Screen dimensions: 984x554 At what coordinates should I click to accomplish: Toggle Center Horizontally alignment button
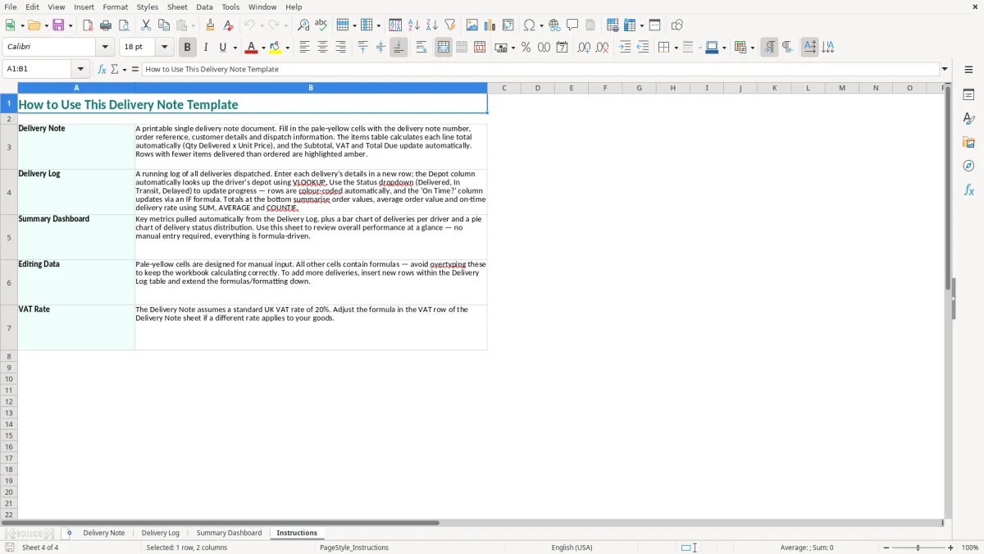[323, 48]
